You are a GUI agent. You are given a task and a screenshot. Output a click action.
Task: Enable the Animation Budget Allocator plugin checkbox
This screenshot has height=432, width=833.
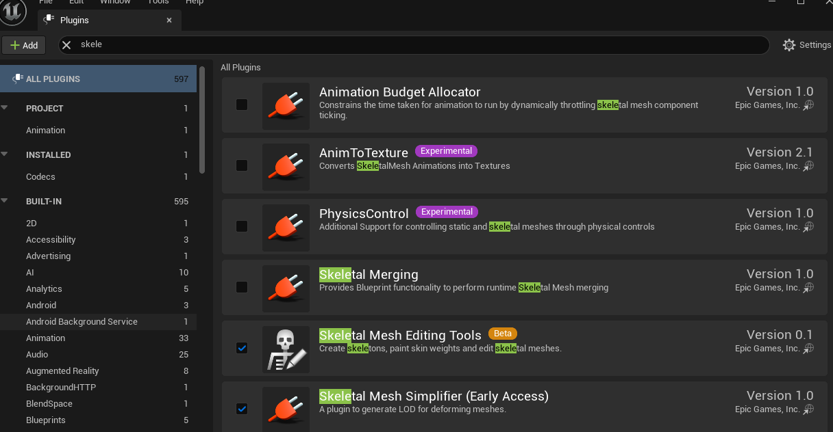coord(242,105)
